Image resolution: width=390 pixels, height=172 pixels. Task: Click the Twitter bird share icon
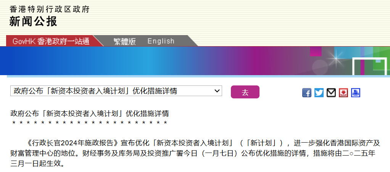coord(319,93)
